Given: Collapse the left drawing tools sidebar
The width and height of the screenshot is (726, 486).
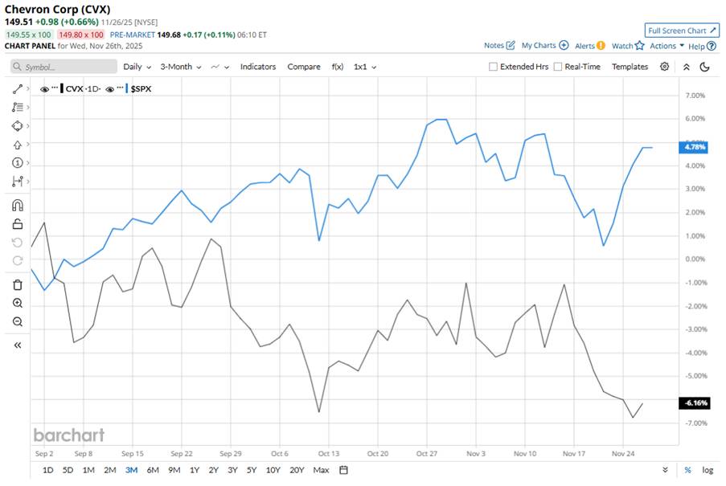Looking at the screenshot, I should (18, 345).
